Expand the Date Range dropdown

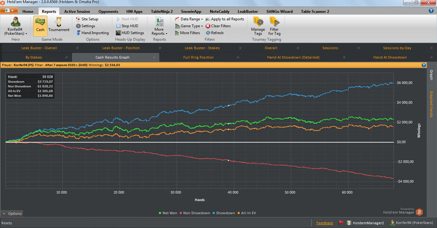coord(190,19)
